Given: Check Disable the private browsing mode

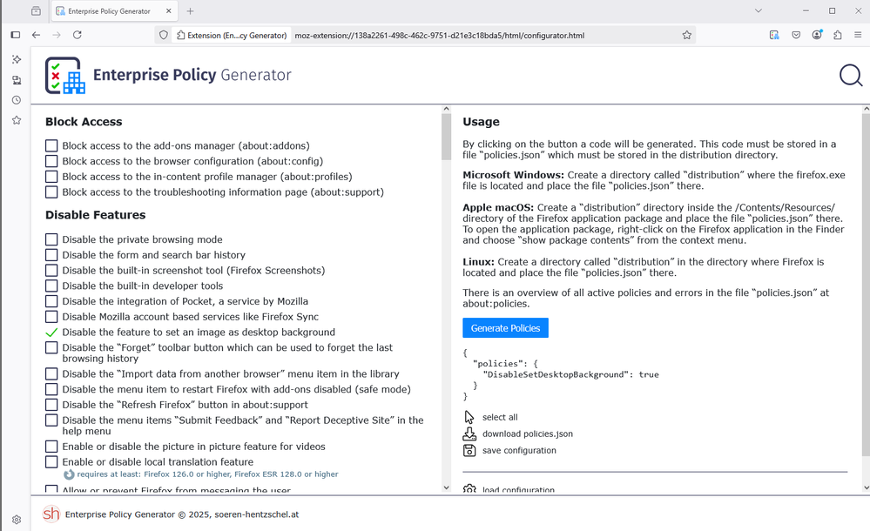Looking at the screenshot, I should pyautogui.click(x=51, y=239).
